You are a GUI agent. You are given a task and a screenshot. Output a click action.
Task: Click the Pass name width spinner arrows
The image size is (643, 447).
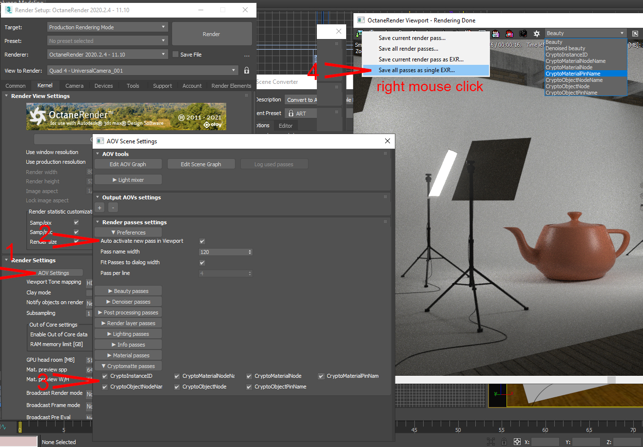[x=250, y=252]
